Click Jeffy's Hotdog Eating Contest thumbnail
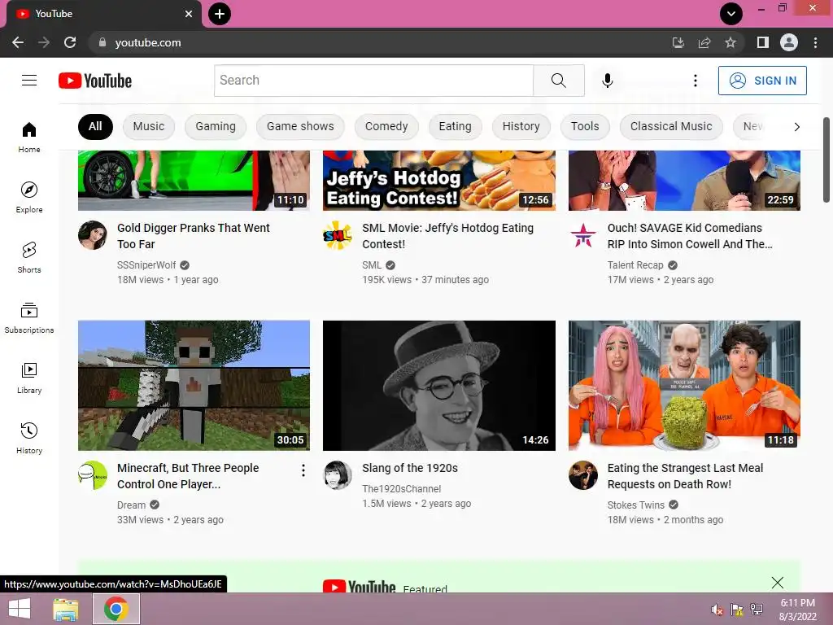Screen dimensions: 833x625 click(x=438, y=180)
